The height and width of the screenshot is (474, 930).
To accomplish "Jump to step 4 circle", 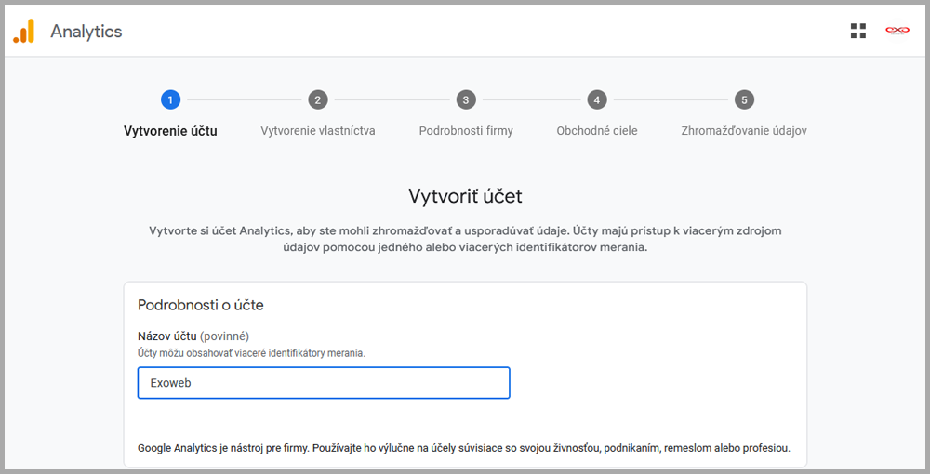I will coord(597,100).
